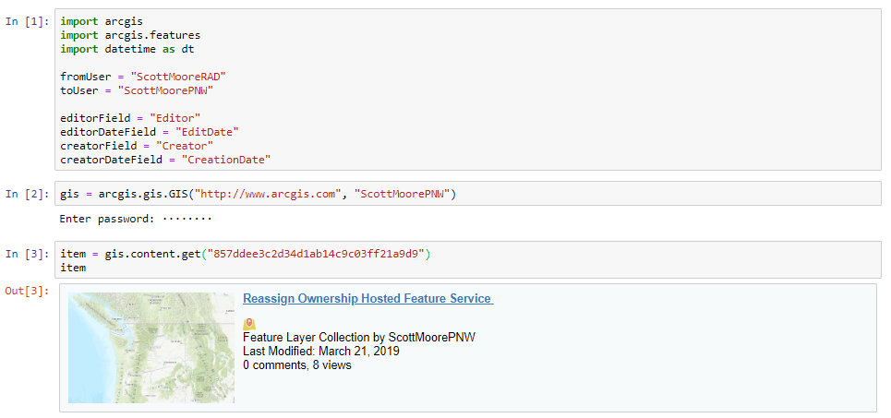Screen dimensions: 891x418
Task: Click the 'Feature Layer Collection by ScottMoorePNW' text
Action: (x=358, y=338)
